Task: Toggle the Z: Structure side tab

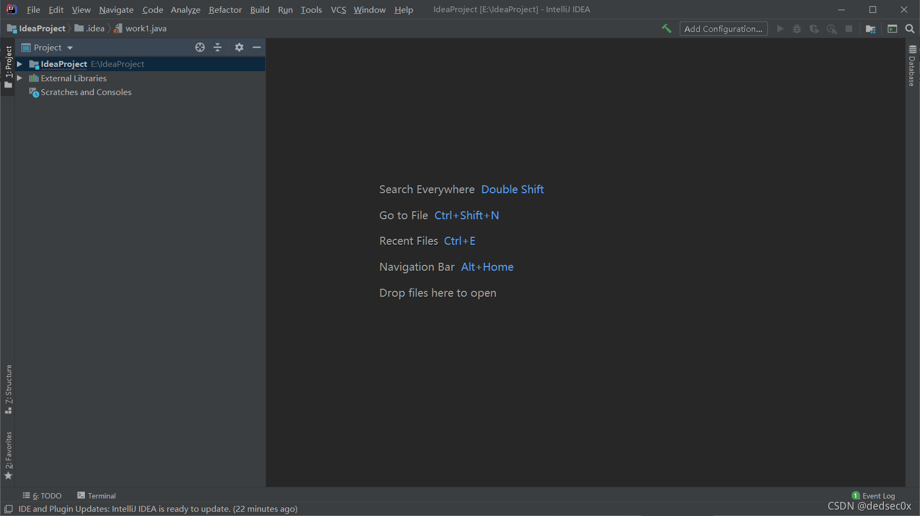Action: [x=8, y=389]
